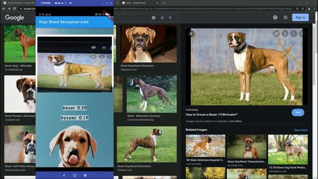Image resolution: width=318 pixels, height=179 pixels.
Task: Click the Learn More copyright link
Action: pos(235,121)
